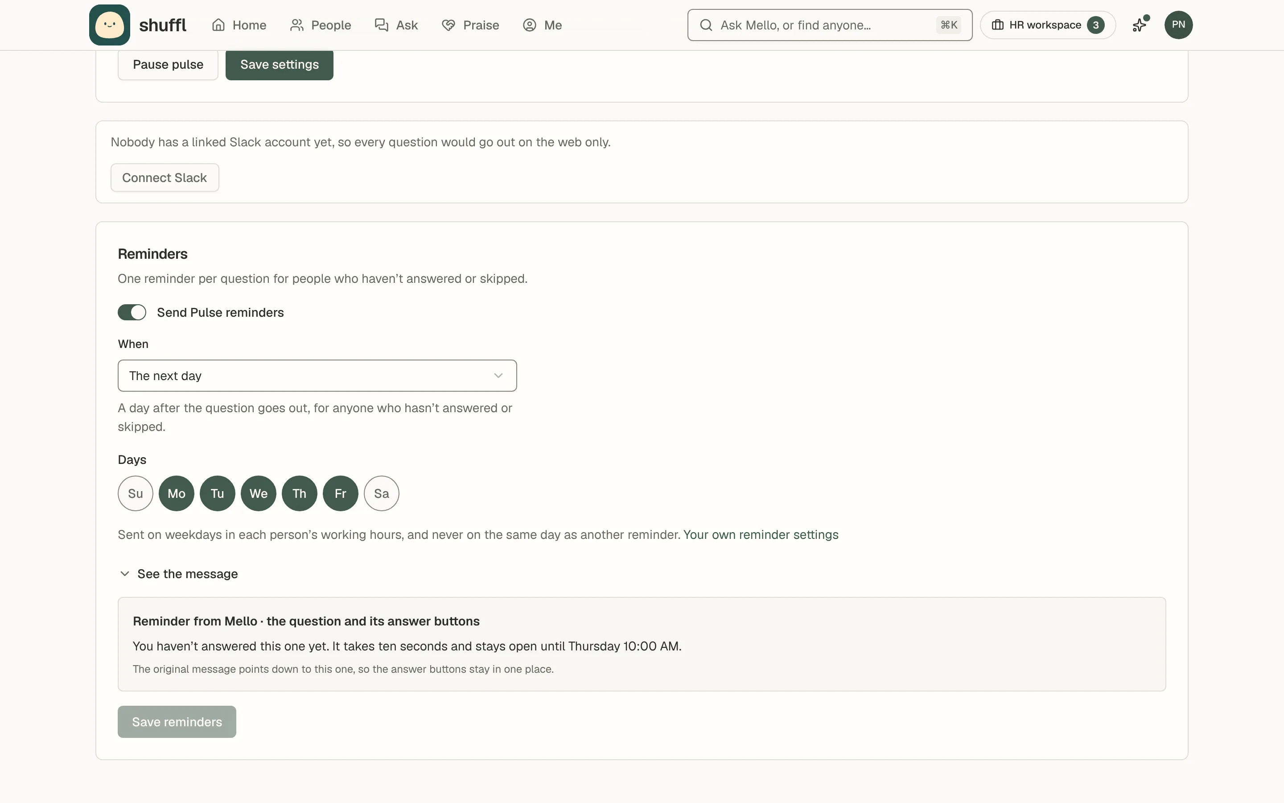
Task: Click the workspace count badge showing 3
Action: click(1096, 25)
